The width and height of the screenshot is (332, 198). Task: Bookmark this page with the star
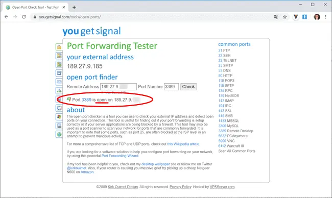[285, 17]
